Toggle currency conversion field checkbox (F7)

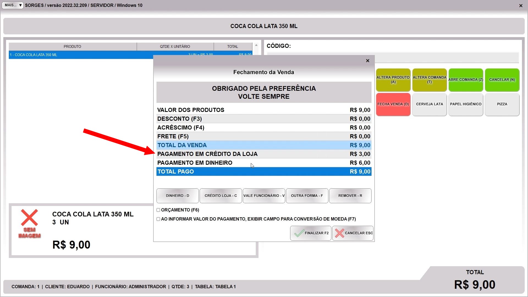(158, 219)
